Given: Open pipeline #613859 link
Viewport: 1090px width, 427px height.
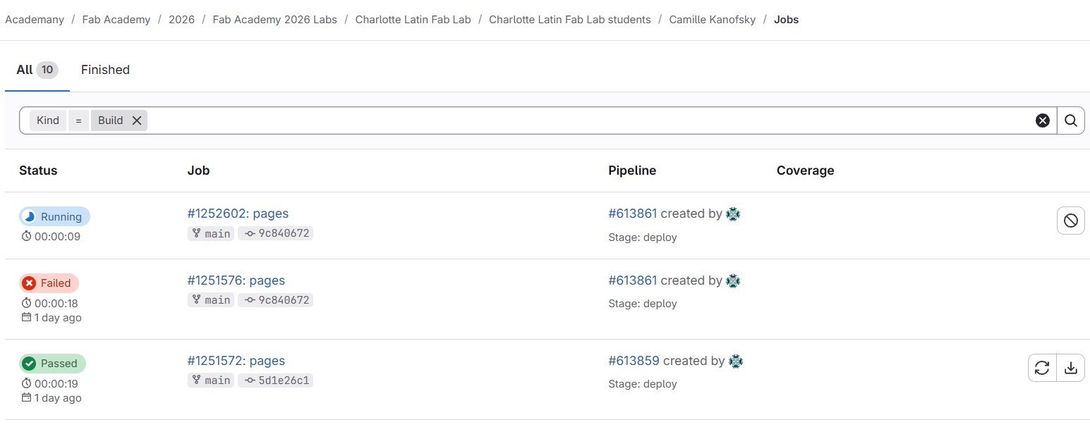Looking at the screenshot, I should pos(634,361).
